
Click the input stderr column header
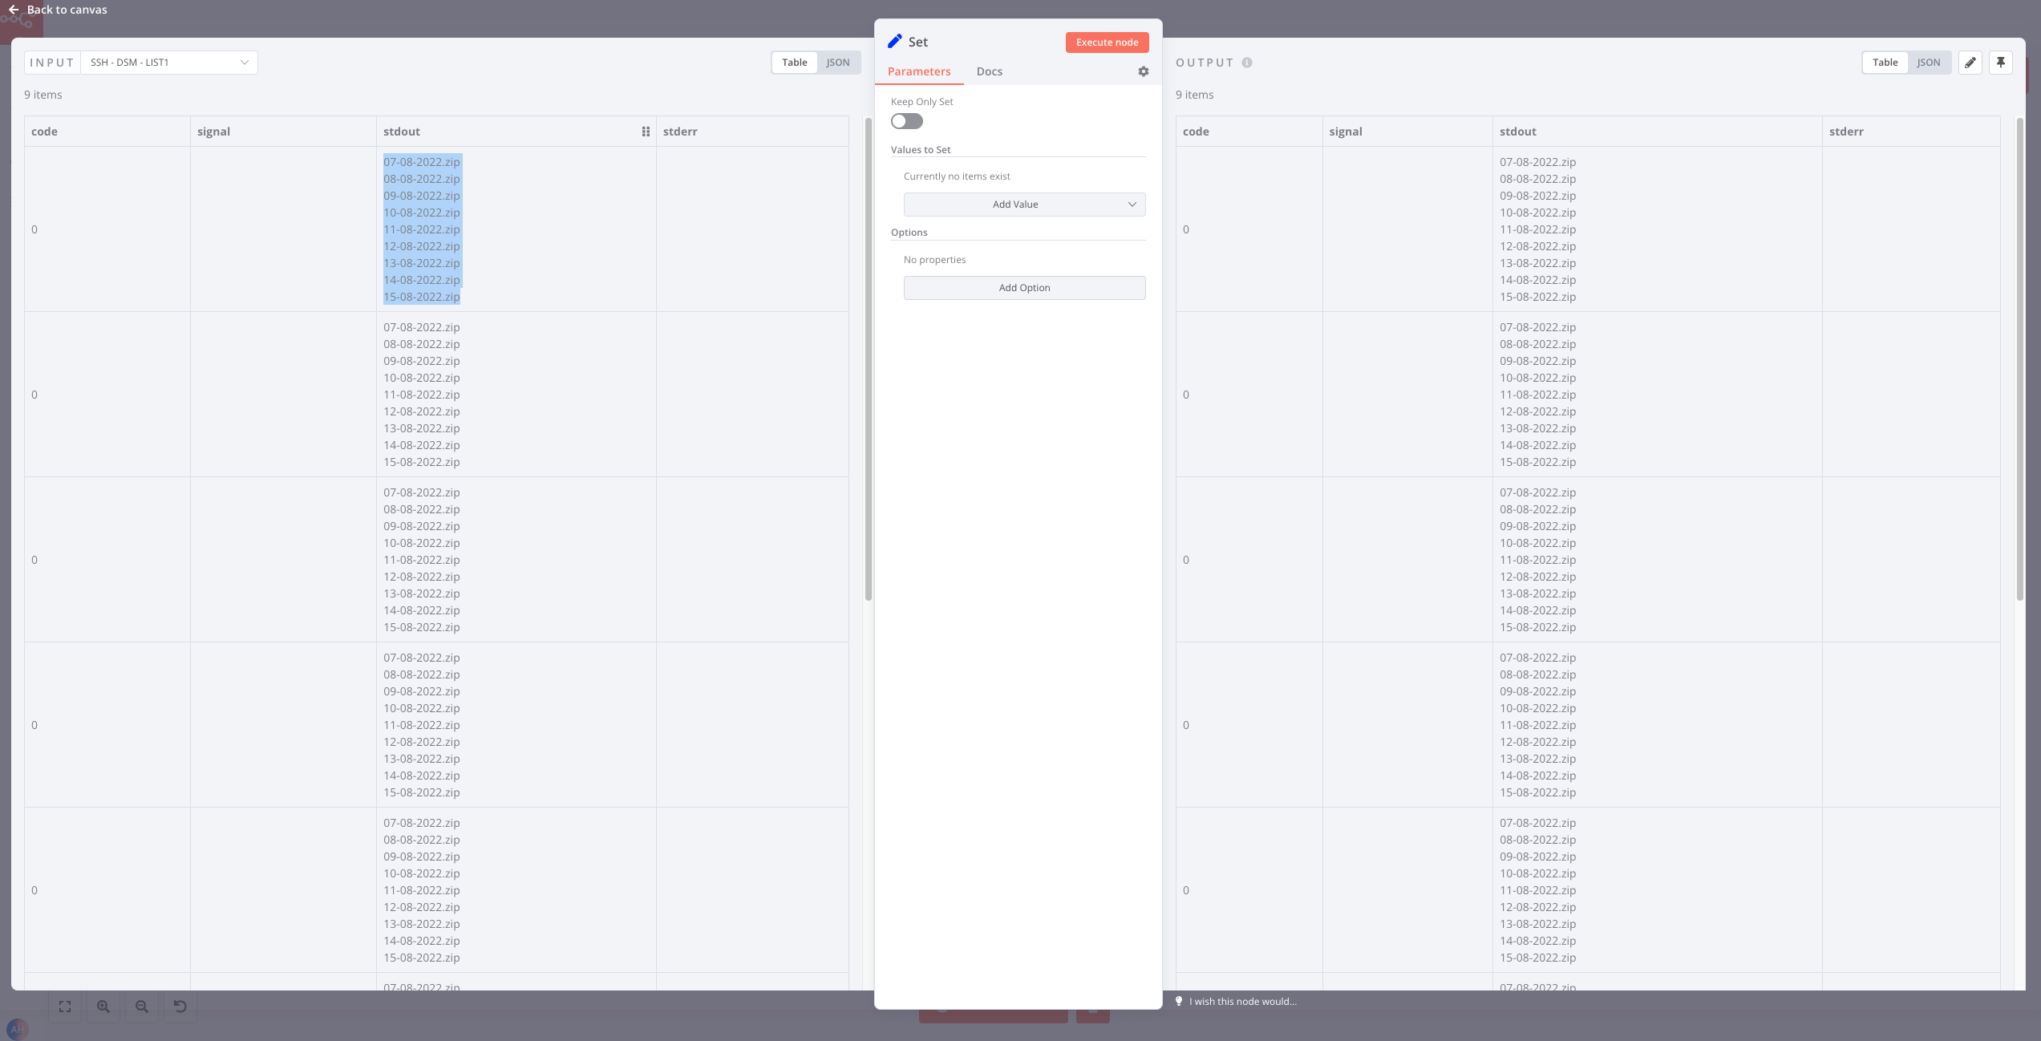point(752,132)
